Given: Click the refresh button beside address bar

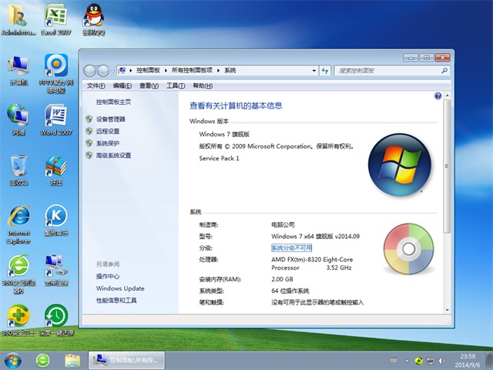Looking at the screenshot, I should pyautogui.click(x=325, y=70).
